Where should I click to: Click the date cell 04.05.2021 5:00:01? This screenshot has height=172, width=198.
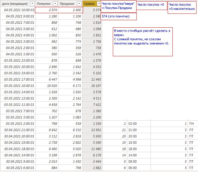pos(18,29)
